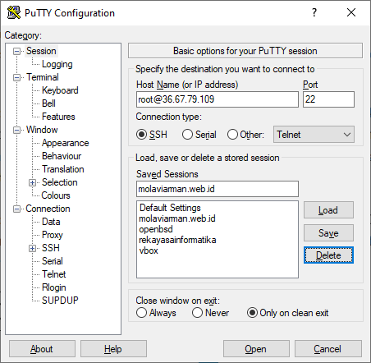The width and height of the screenshot is (371, 363).
Task: Click the Save session button
Action: coord(328,233)
